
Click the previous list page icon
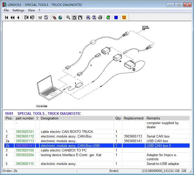pos(26,17)
